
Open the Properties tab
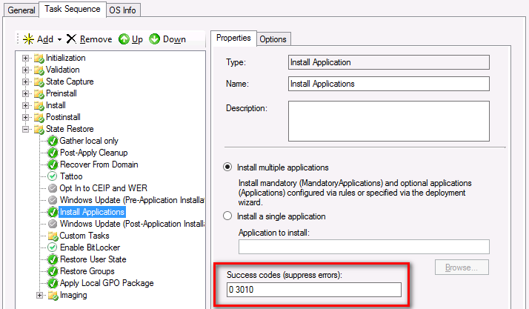233,38
